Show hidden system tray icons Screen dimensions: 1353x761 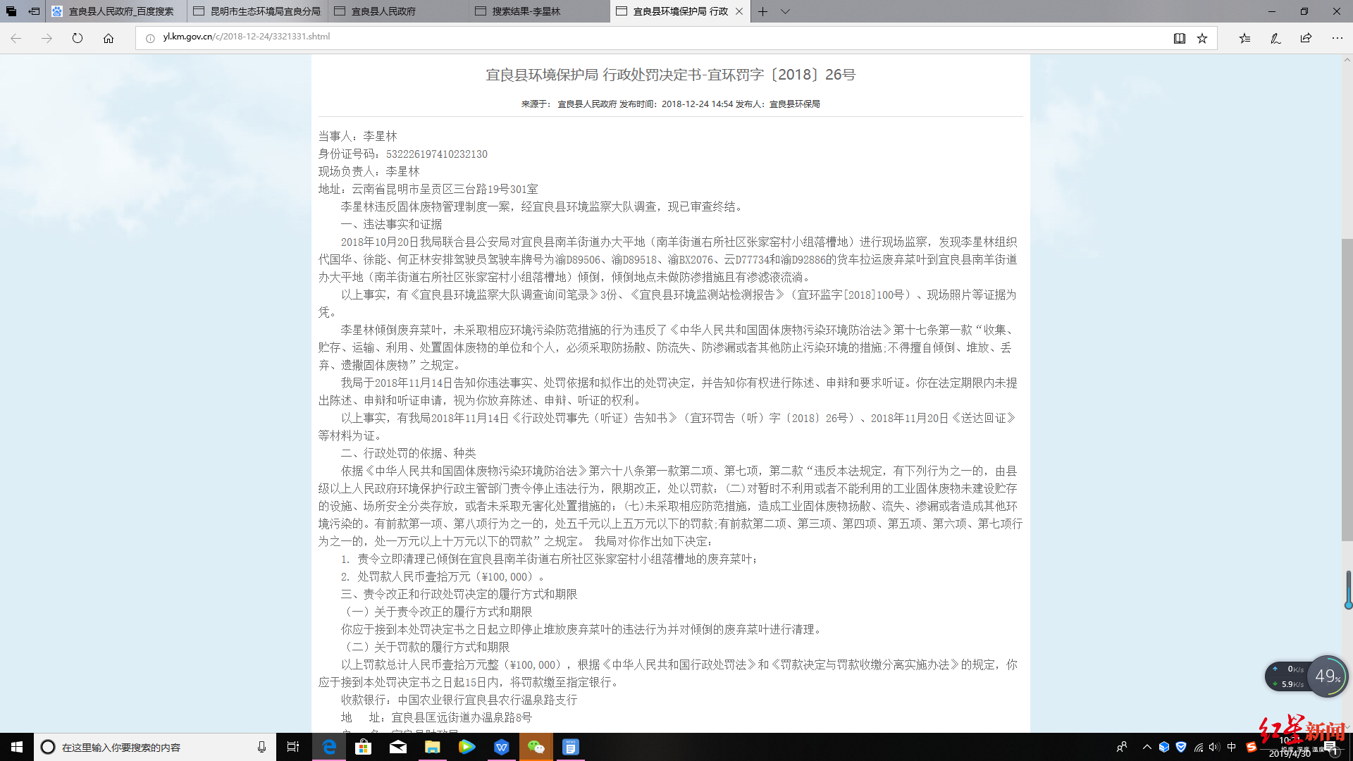1147,747
